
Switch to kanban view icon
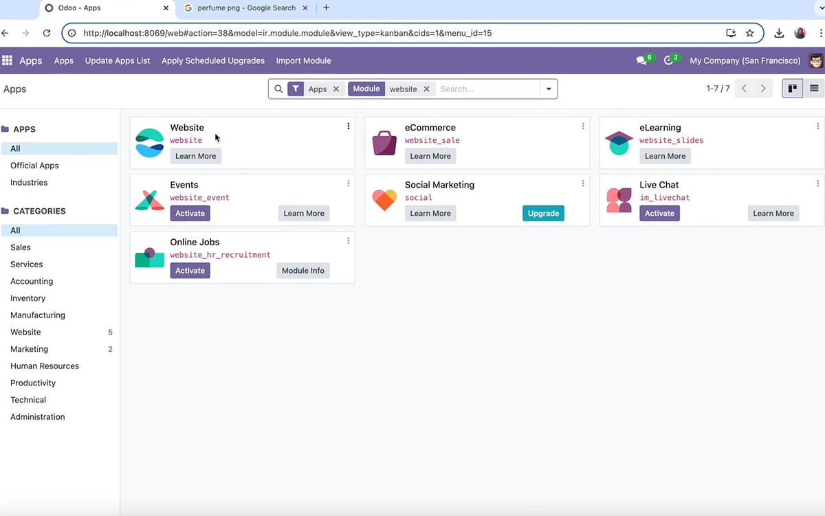(x=792, y=88)
